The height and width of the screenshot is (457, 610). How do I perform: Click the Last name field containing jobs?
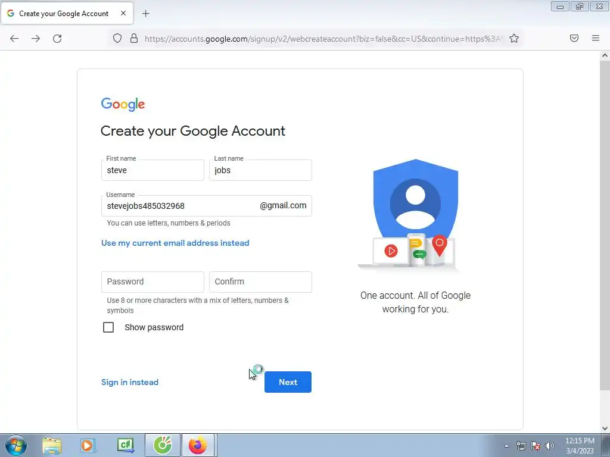(260, 170)
